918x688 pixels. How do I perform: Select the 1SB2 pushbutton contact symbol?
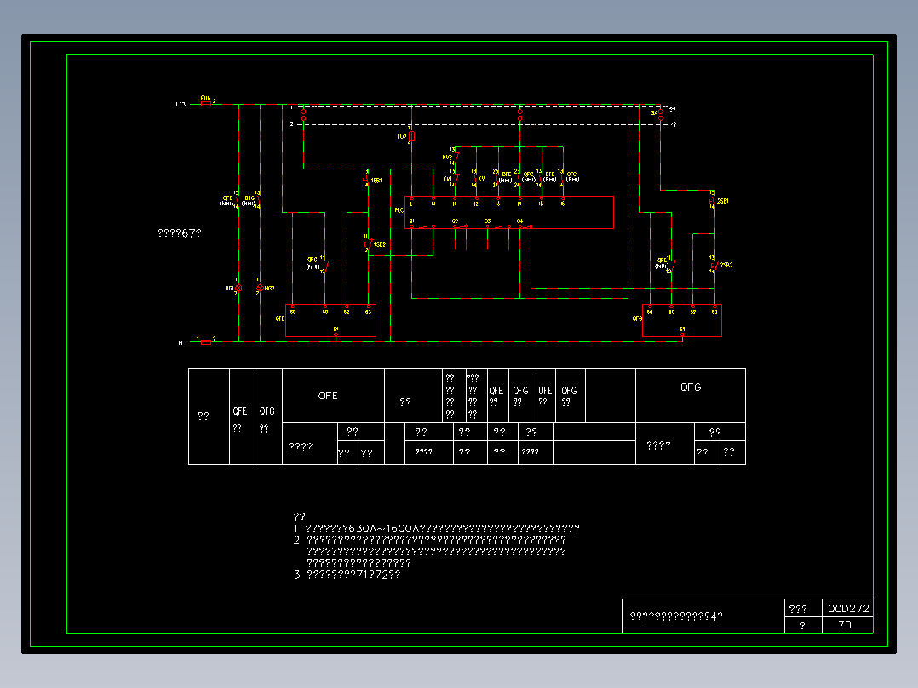368,244
